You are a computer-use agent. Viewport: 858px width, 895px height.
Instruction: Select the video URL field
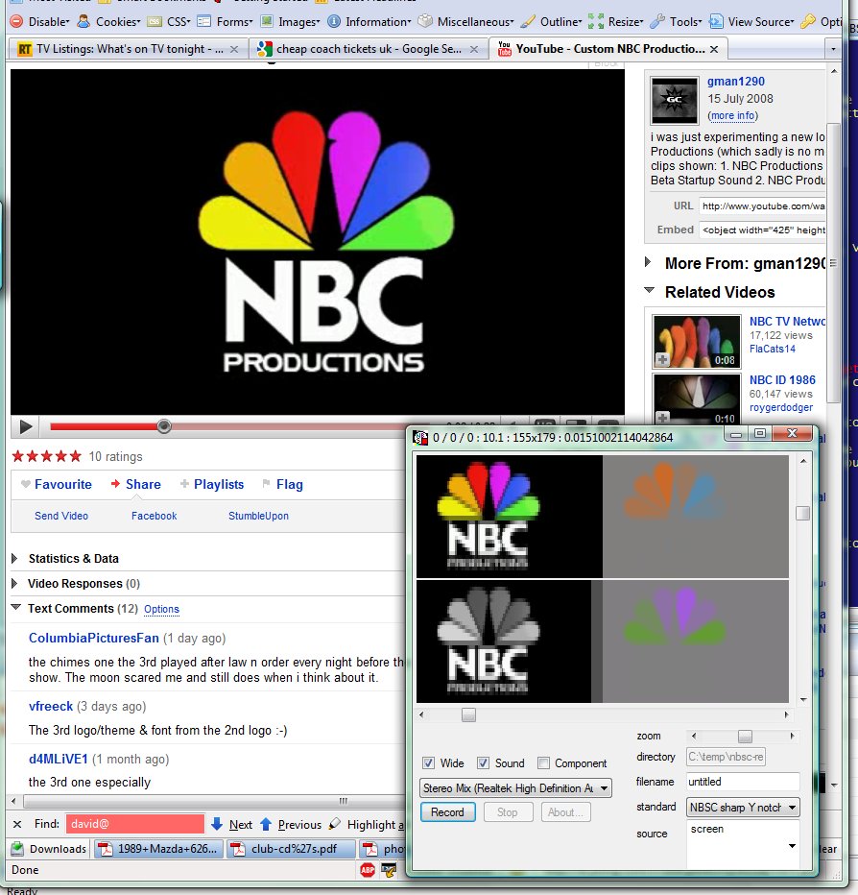point(762,206)
